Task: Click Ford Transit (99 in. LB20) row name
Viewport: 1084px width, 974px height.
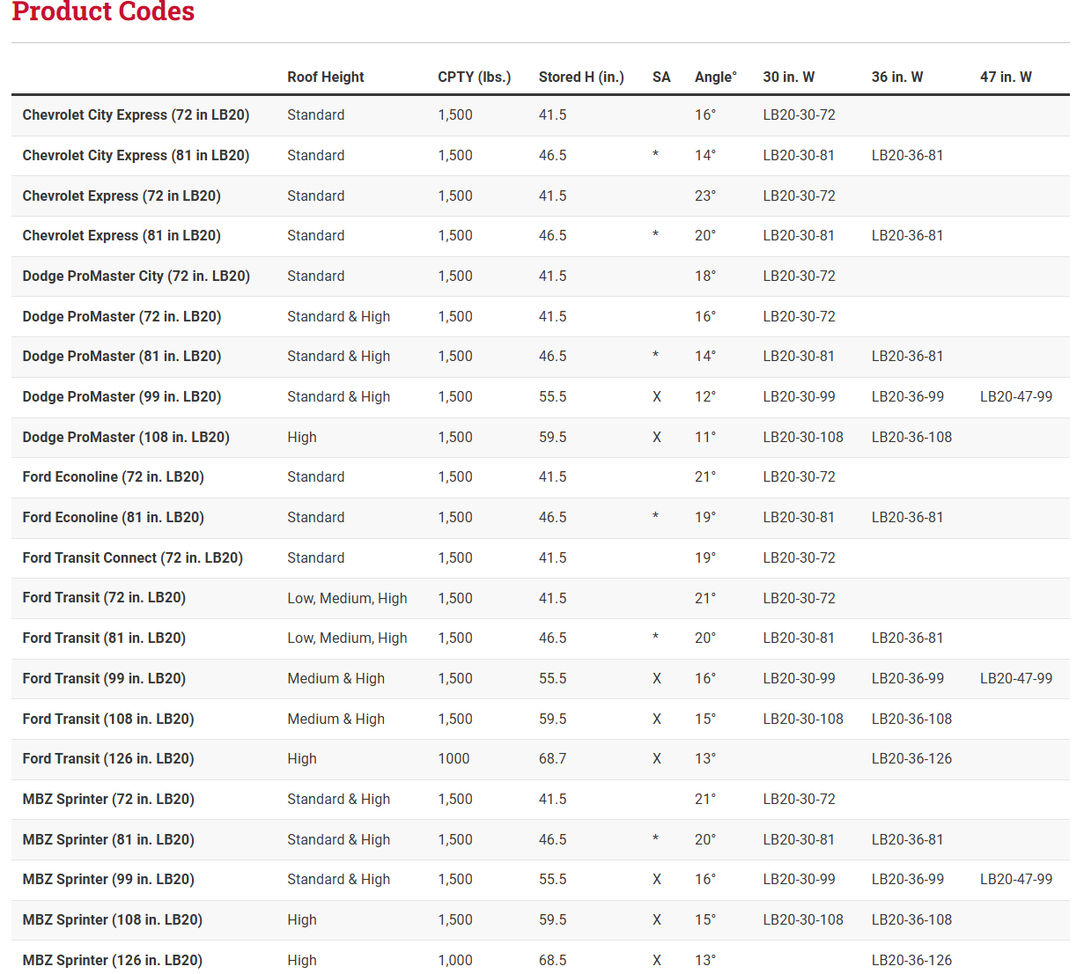Action: (104, 679)
